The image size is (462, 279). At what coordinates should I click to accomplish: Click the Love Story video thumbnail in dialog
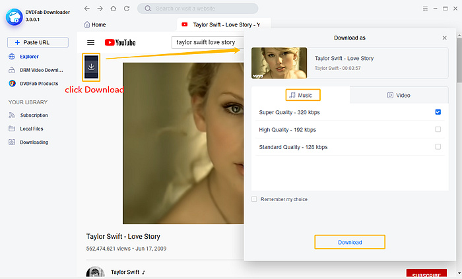(279, 63)
